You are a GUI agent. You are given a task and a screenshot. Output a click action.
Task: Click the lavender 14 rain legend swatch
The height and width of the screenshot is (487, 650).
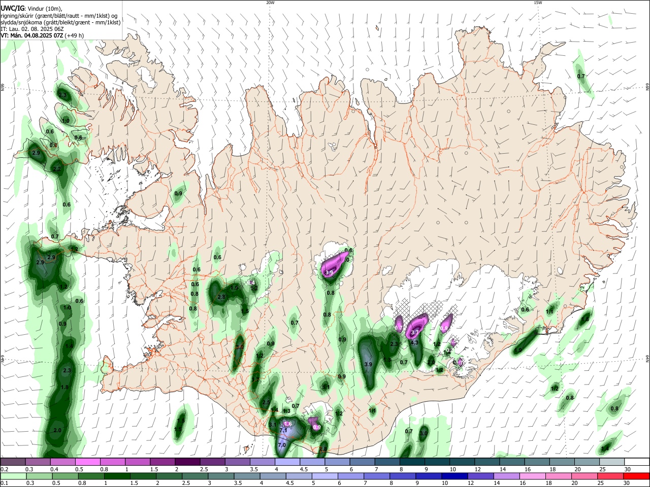click(x=506, y=476)
